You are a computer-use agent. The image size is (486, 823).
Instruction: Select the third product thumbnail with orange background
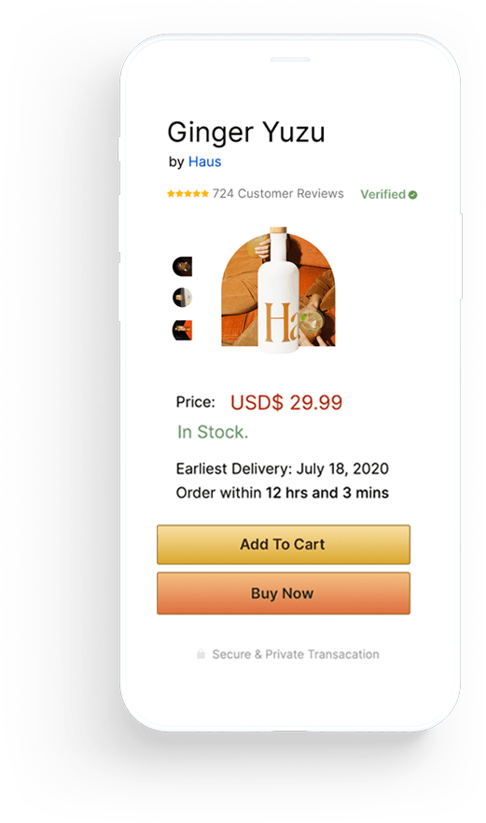[x=182, y=330]
